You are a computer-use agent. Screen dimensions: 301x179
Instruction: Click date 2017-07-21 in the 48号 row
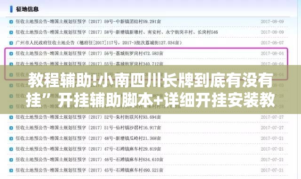click(x=272, y=138)
